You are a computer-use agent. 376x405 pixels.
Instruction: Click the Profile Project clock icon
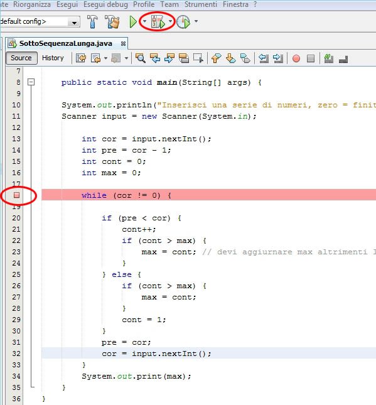coord(183,22)
